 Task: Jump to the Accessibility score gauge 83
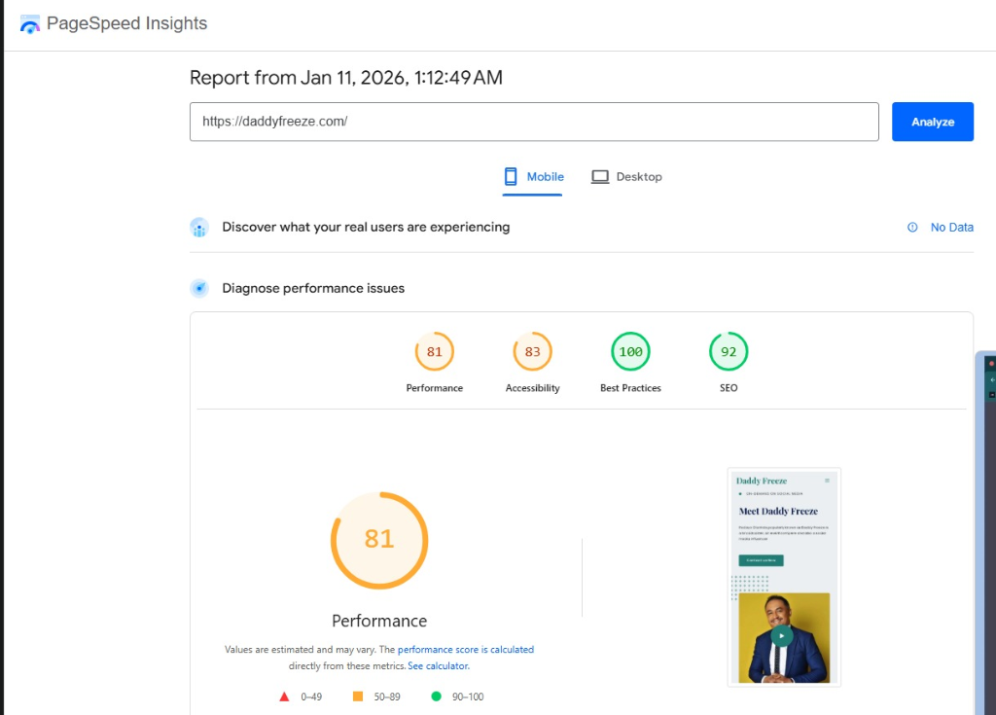[x=532, y=351]
